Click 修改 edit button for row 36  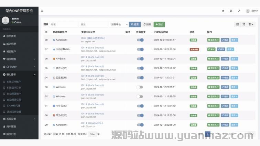point(225,59)
